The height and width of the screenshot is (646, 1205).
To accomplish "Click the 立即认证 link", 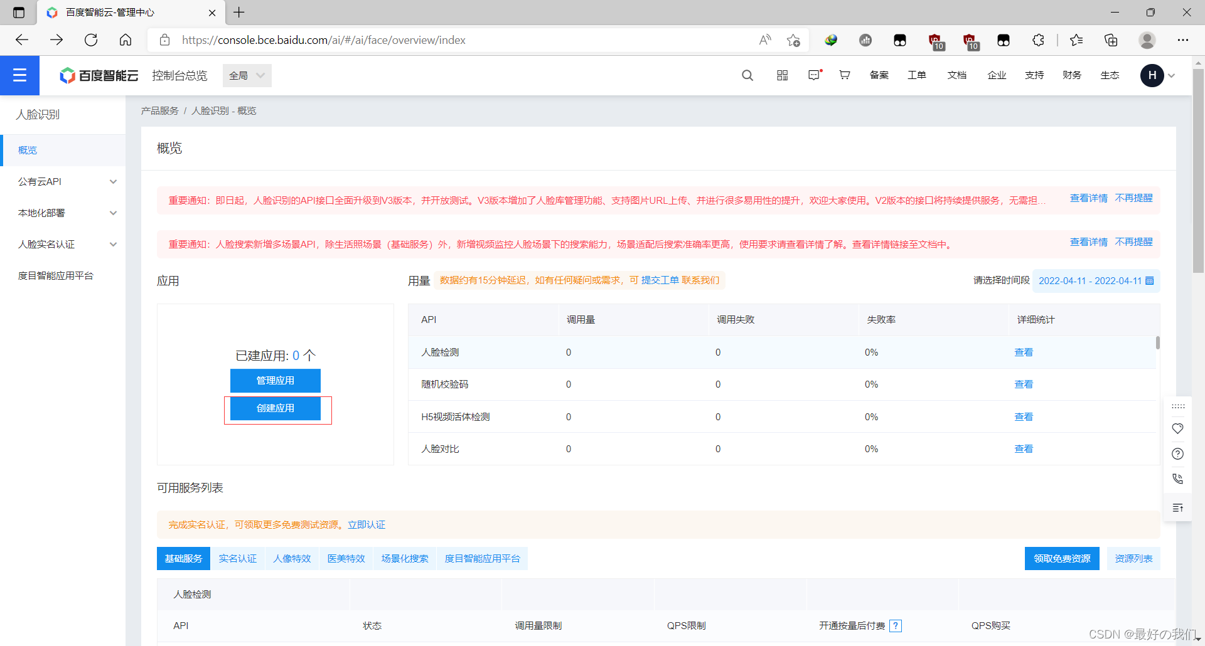I will pyautogui.click(x=367, y=525).
